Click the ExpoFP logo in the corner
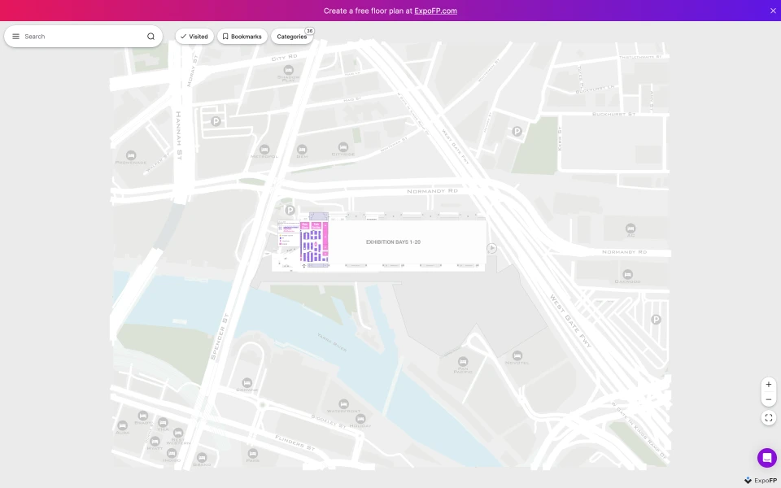This screenshot has width=781, height=488. pyautogui.click(x=761, y=481)
